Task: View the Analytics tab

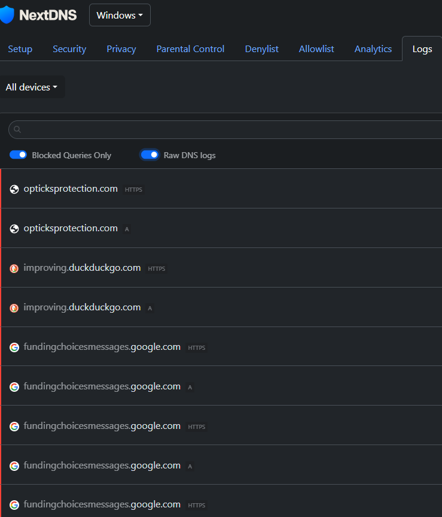Action: pyautogui.click(x=373, y=49)
